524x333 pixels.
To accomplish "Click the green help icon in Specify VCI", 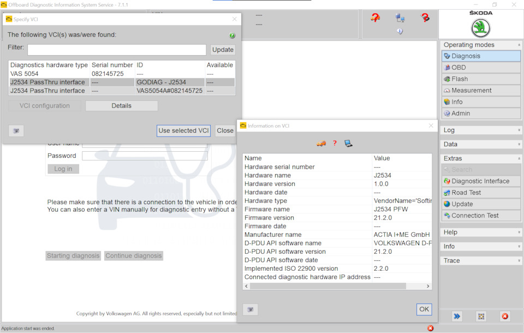I will click(x=233, y=35).
